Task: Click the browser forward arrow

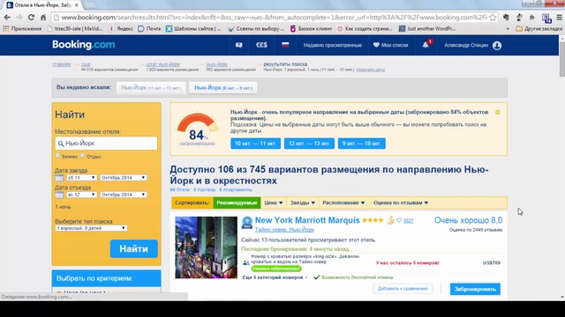Action: pyautogui.click(x=19, y=18)
